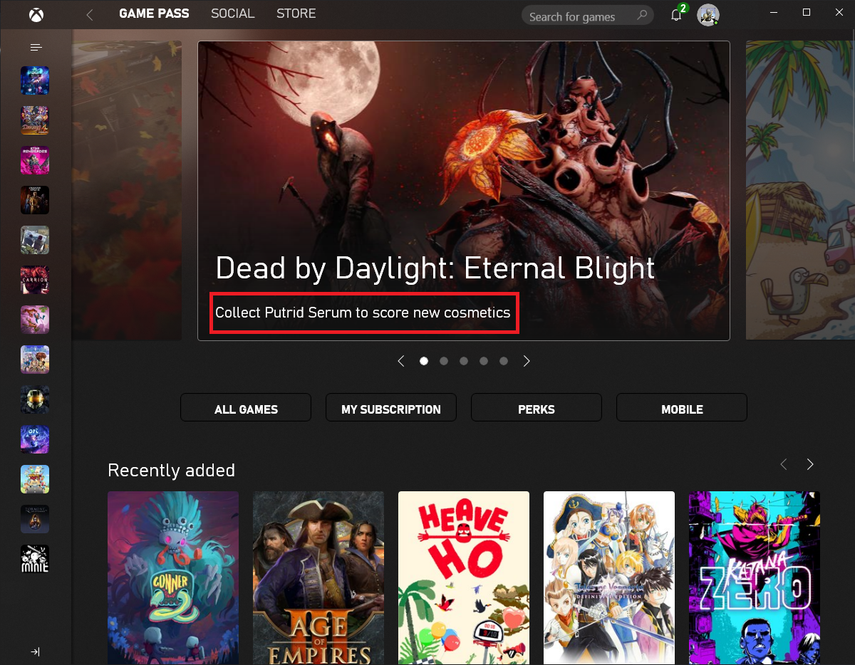Select the fourth carousel page dot
Screen dimensions: 855x665
point(484,361)
